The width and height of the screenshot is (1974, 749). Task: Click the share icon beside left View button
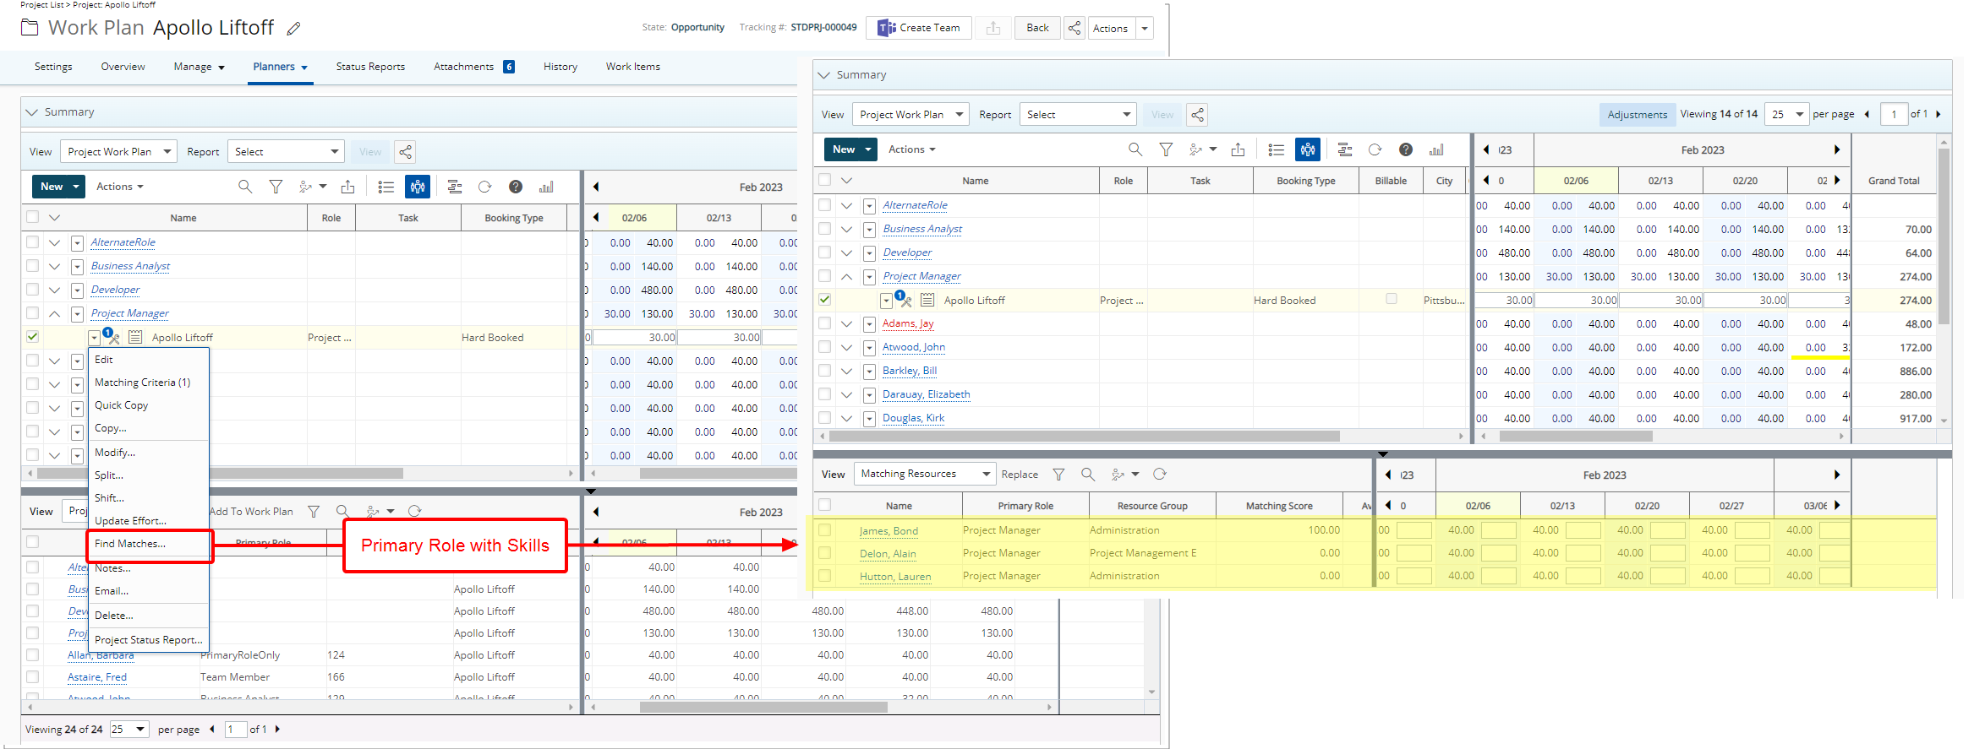pyautogui.click(x=406, y=152)
